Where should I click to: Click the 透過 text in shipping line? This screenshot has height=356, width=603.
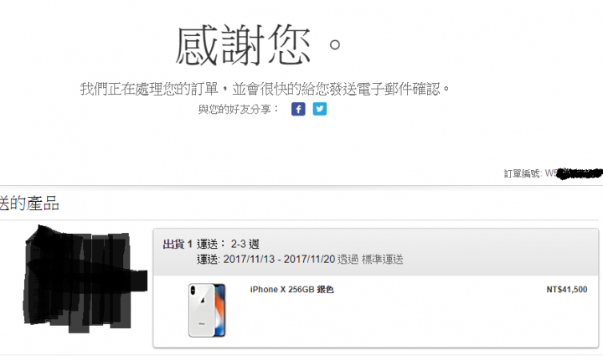(348, 260)
